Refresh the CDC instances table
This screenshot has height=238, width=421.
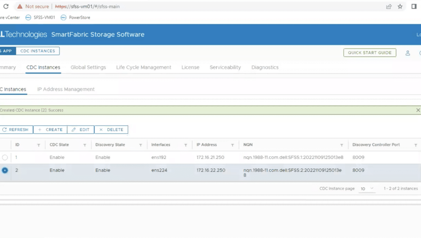tap(17, 130)
